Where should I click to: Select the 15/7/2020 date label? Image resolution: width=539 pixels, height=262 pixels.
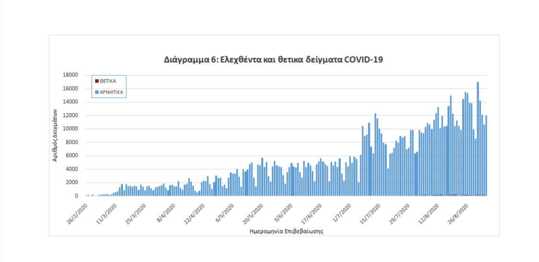tap(369, 212)
